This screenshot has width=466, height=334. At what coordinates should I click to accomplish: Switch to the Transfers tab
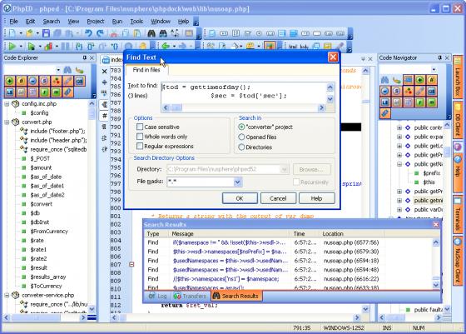point(190,296)
